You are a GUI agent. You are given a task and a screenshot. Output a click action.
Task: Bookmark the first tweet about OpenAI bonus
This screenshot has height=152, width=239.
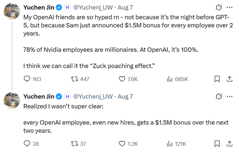pyautogui.click(x=216, y=79)
